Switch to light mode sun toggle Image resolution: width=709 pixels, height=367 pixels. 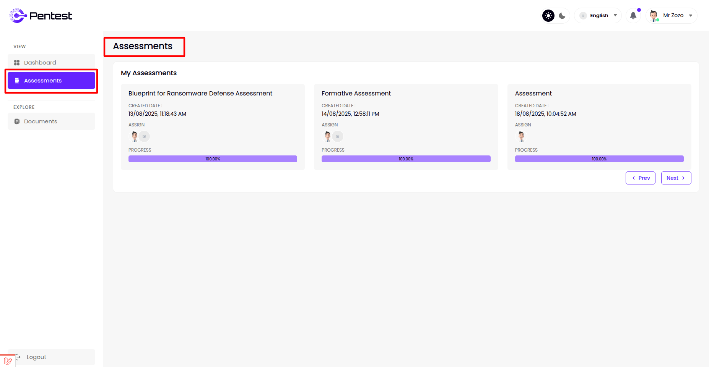548,16
